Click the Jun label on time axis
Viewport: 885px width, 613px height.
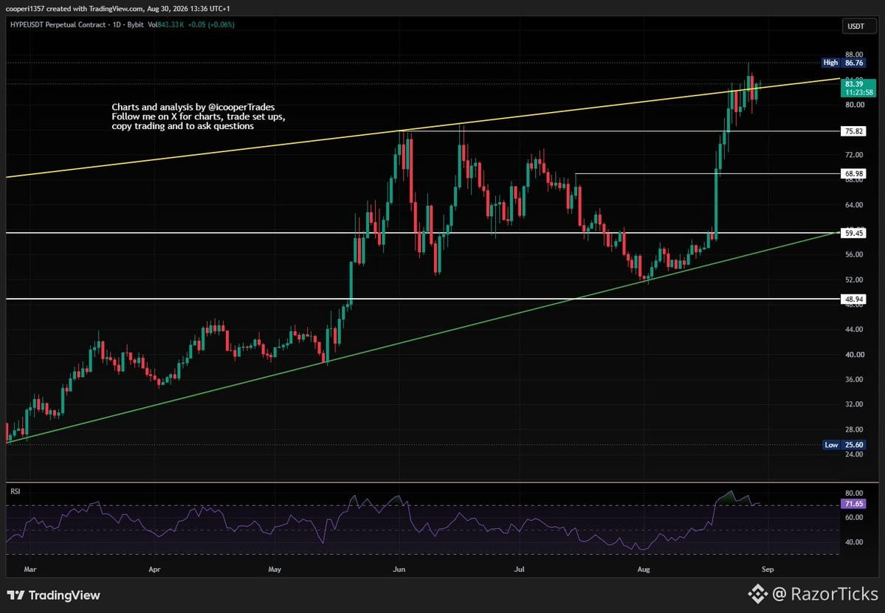(399, 569)
